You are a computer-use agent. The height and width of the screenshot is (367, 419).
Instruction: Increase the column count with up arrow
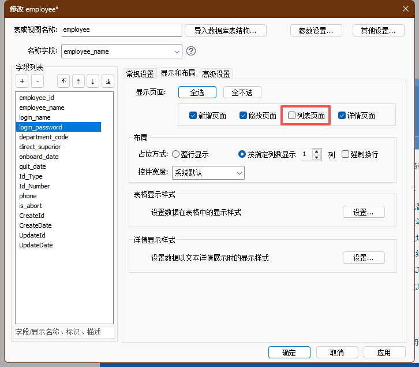pyautogui.click(x=317, y=151)
